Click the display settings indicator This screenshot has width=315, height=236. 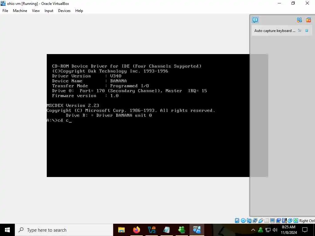273,221
